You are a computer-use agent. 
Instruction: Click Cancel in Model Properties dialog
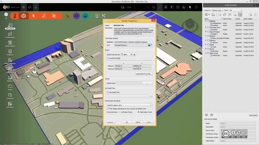click(x=138, y=122)
